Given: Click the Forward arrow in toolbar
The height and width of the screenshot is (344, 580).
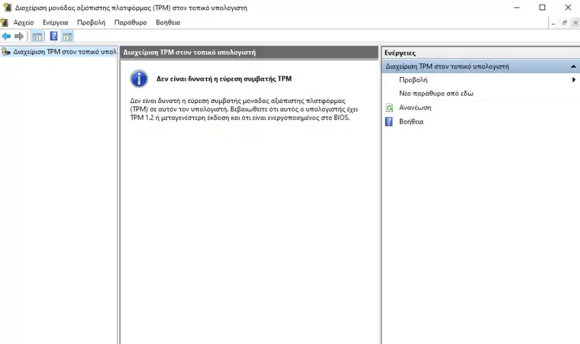Looking at the screenshot, I should 19,36.
